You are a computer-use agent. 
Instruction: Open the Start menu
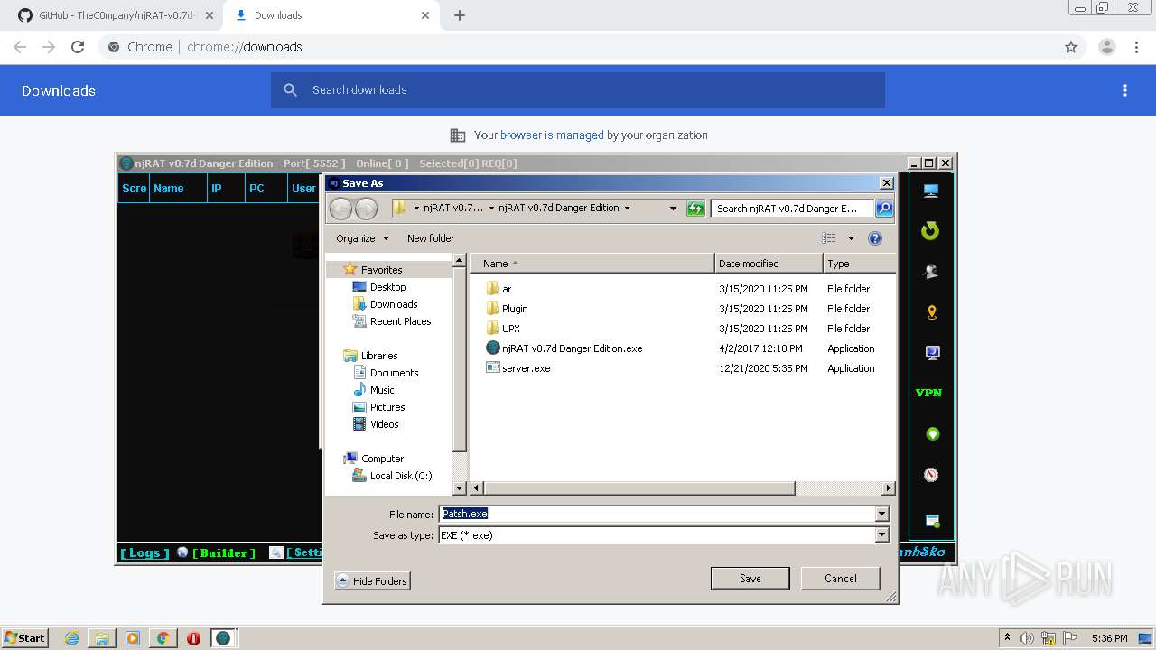click(x=24, y=637)
